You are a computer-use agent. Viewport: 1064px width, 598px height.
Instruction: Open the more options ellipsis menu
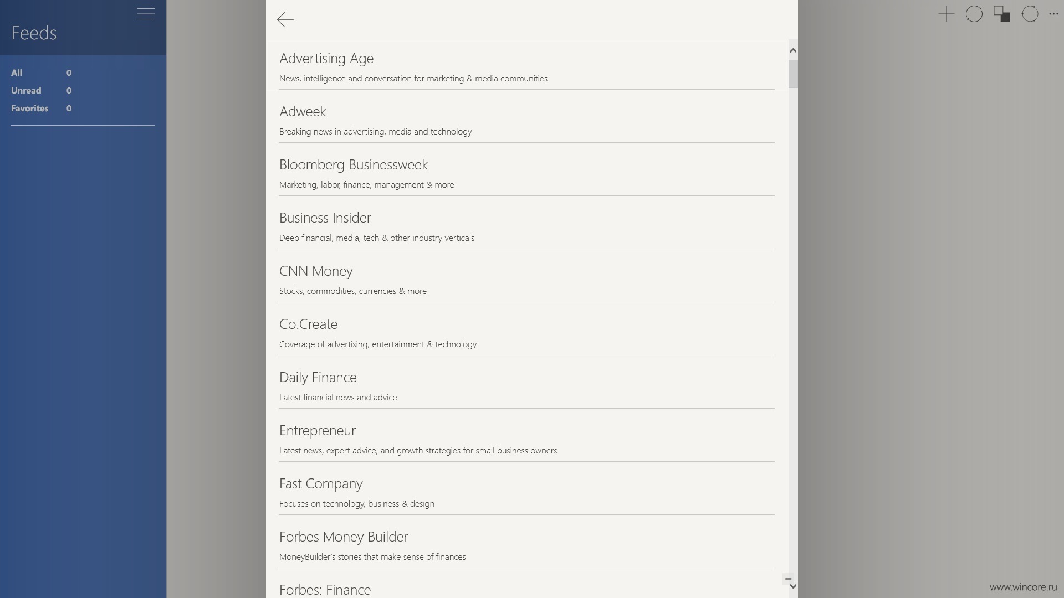[x=1053, y=14]
